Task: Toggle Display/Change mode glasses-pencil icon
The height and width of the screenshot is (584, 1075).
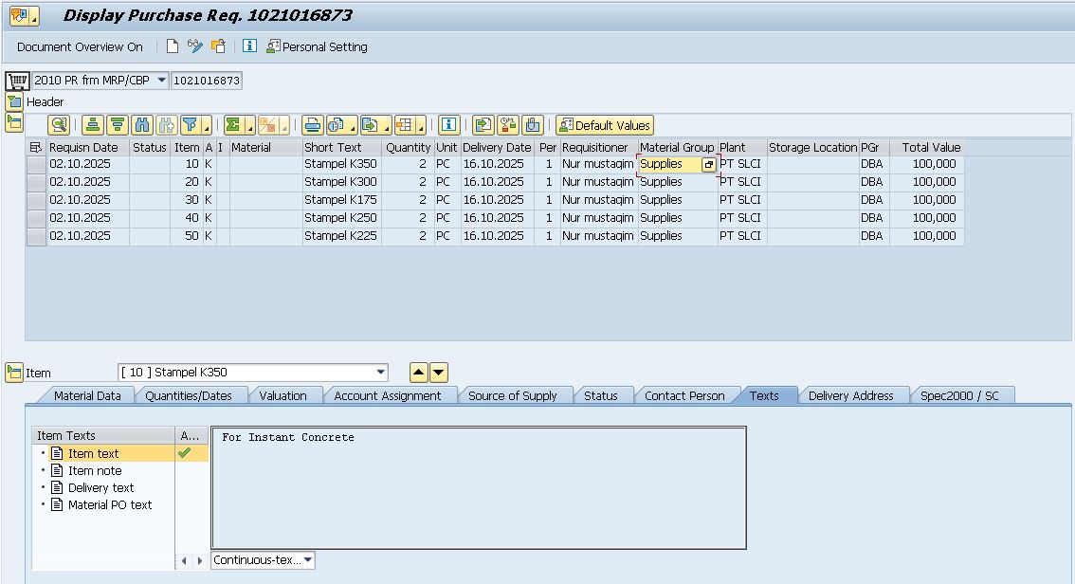Action: pos(195,46)
